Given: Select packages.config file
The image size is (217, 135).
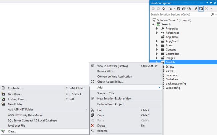Looking at the screenshot, I should coord(176,84).
